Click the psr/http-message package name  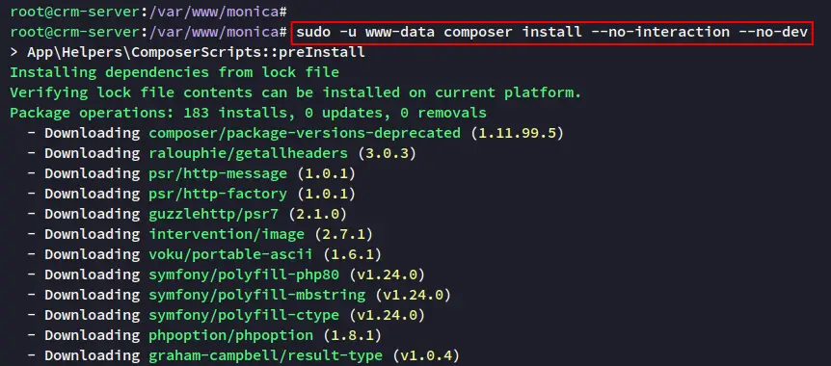coord(218,173)
